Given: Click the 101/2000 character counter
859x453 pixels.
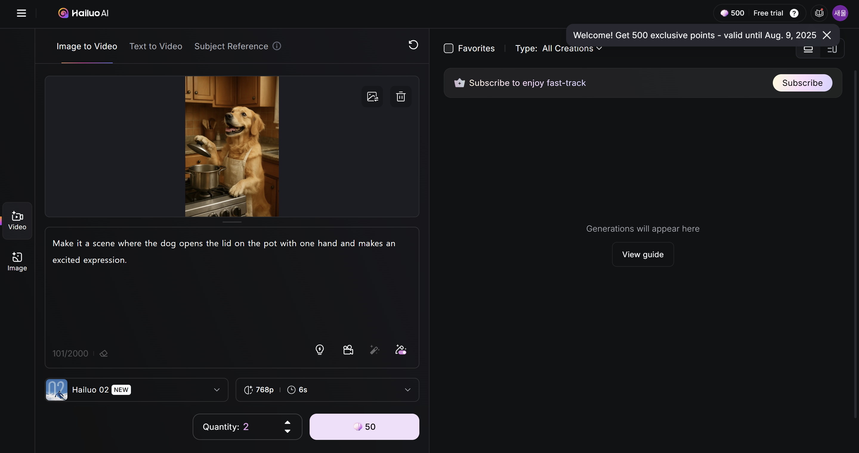Looking at the screenshot, I should coord(70,353).
